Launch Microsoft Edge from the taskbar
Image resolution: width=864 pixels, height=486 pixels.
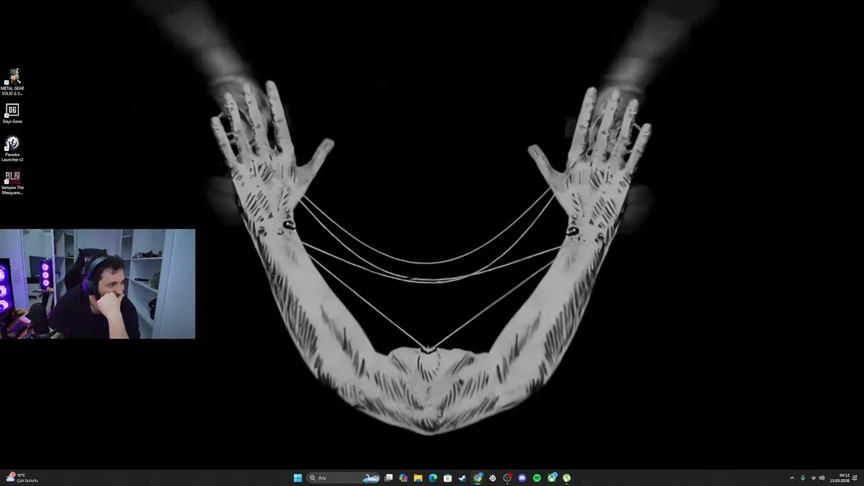[433, 478]
